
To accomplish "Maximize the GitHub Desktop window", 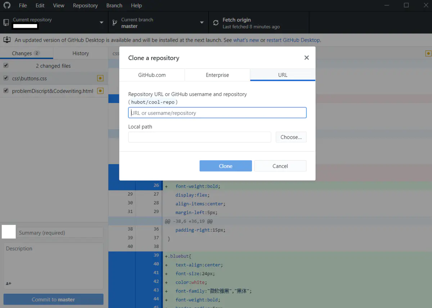I will (x=406, y=5).
